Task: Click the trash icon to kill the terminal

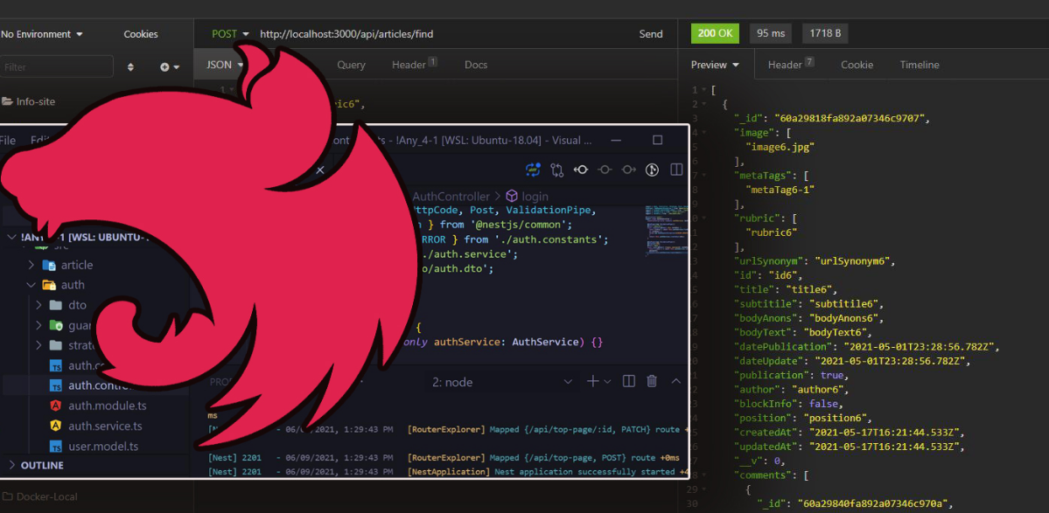Action: tap(652, 381)
